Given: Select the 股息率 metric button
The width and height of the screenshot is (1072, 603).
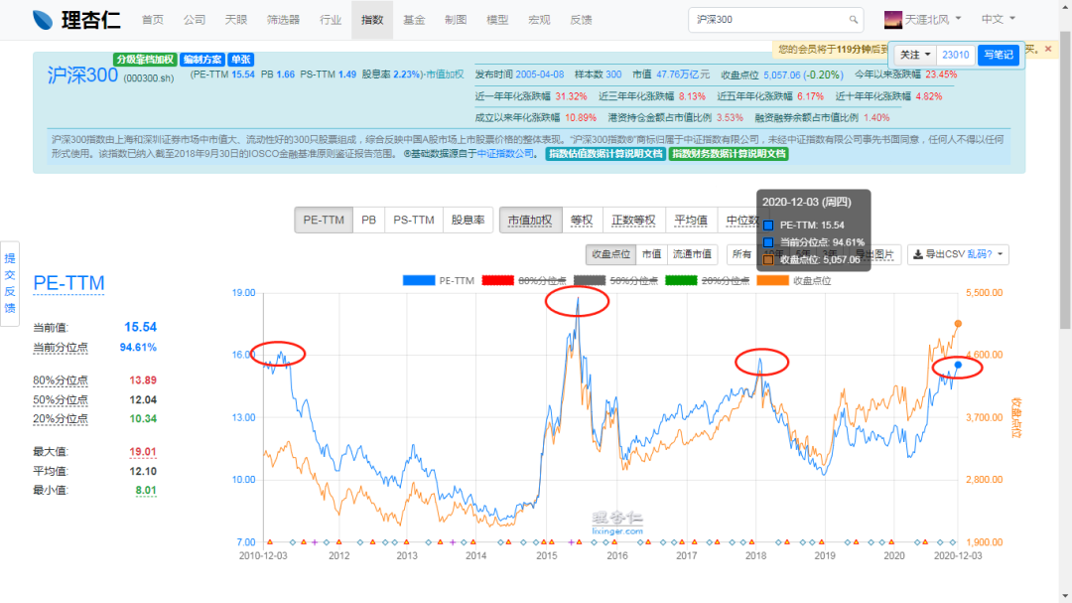Looking at the screenshot, I should pyautogui.click(x=468, y=221).
